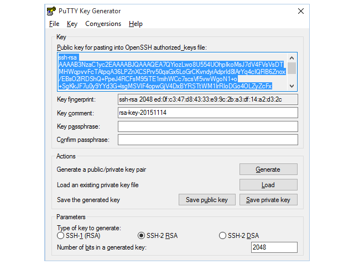This screenshot has height=265, width=354.
Task: Click 'Load an existing private key file' text
Action: click(x=97, y=185)
